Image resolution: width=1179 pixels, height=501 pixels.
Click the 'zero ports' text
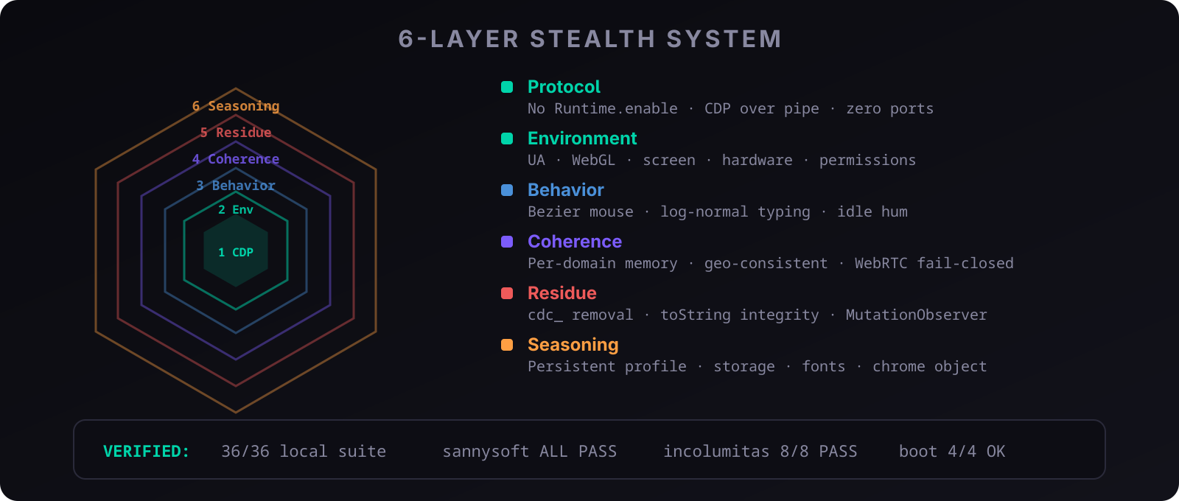click(x=890, y=109)
